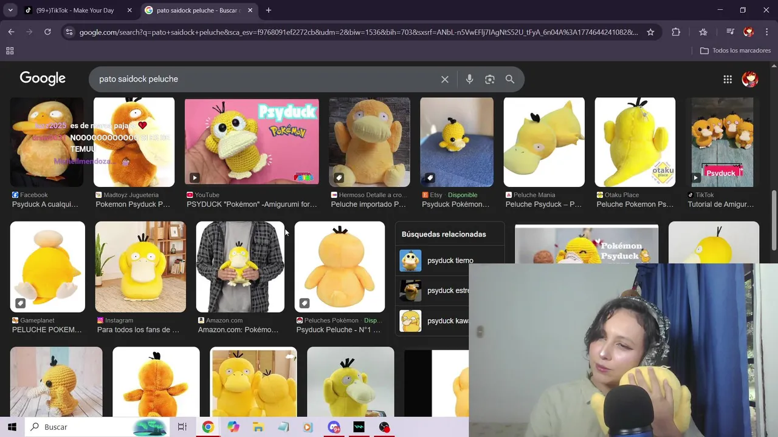Viewport: 778px width, 437px height.
Task: Open the bookmarks star list icon
Action: click(x=703, y=32)
